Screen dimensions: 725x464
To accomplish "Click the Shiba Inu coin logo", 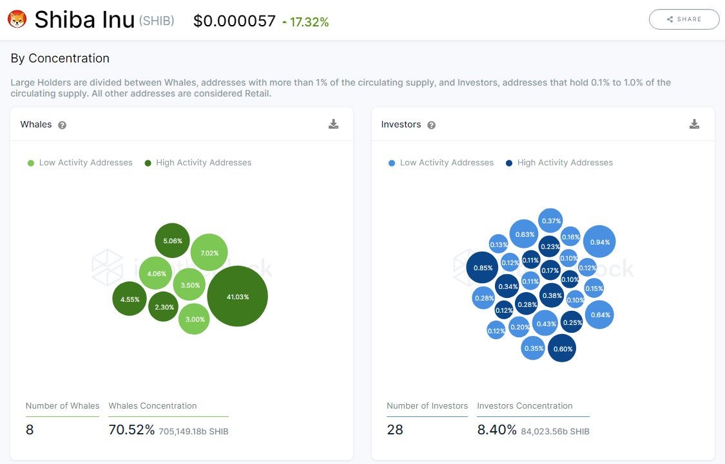I will [x=17, y=19].
